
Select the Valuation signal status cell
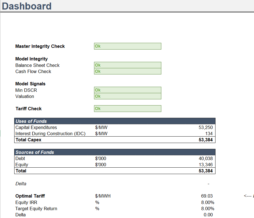click(128, 96)
